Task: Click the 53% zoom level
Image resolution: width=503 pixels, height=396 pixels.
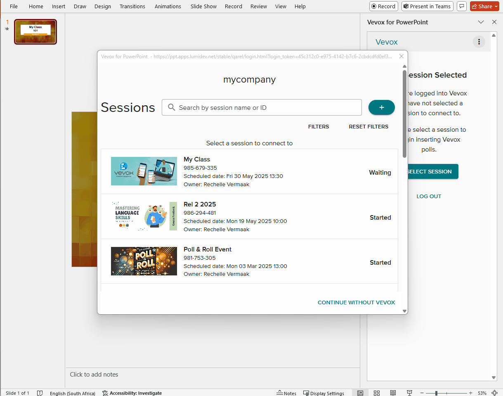Action: (x=482, y=393)
